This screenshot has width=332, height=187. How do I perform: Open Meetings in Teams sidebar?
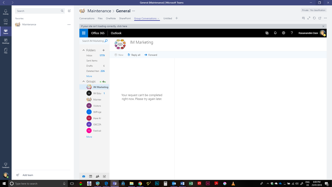pos(6,41)
